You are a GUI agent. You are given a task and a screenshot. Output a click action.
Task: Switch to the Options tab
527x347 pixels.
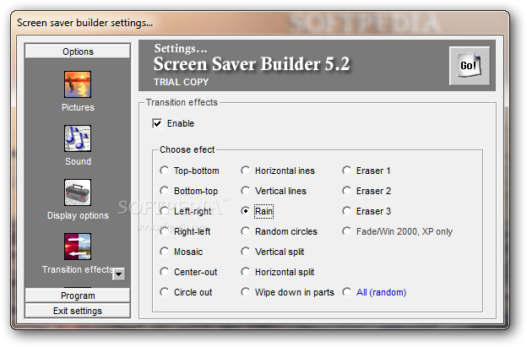[x=78, y=52]
